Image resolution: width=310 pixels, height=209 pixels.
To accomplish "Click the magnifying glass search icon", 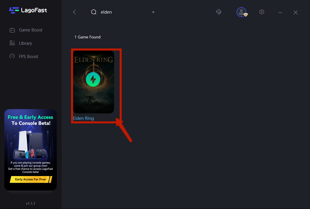I will [94, 12].
